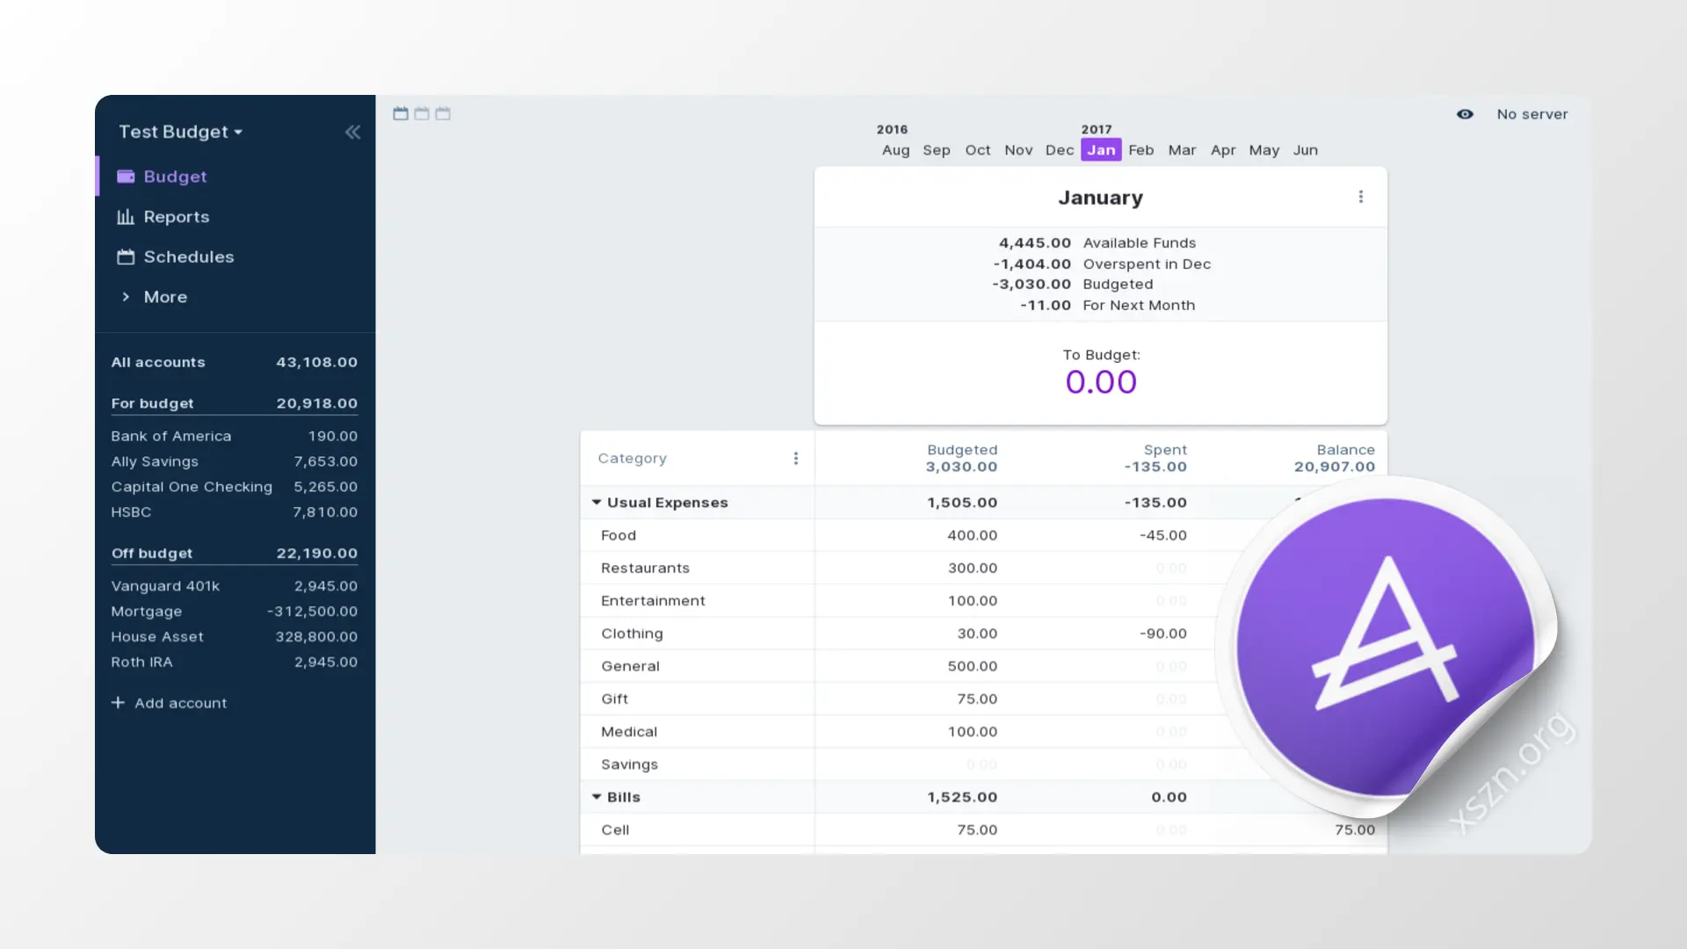Open House Asset account

(235, 637)
